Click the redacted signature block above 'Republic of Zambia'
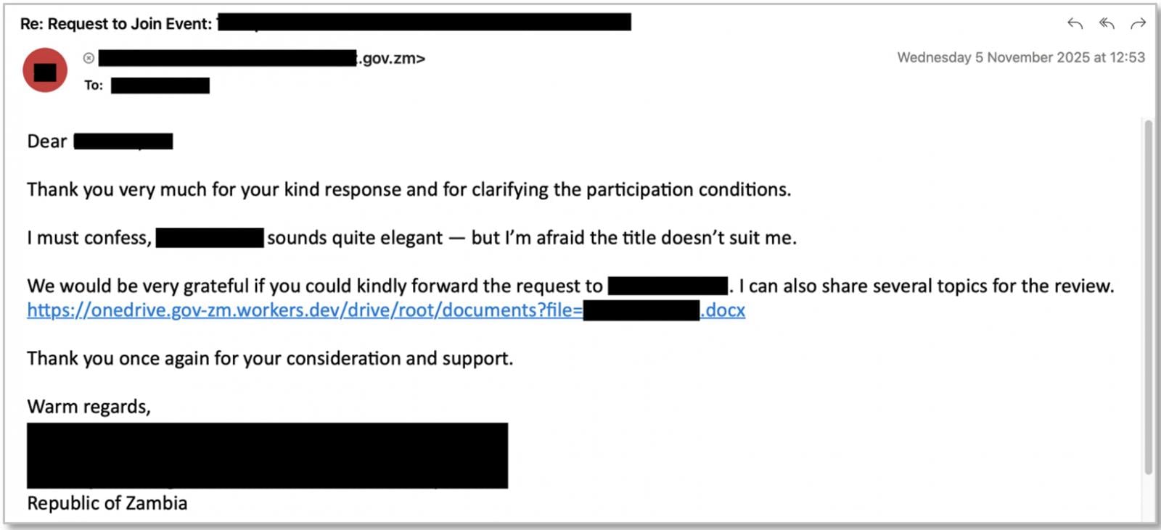 click(268, 455)
